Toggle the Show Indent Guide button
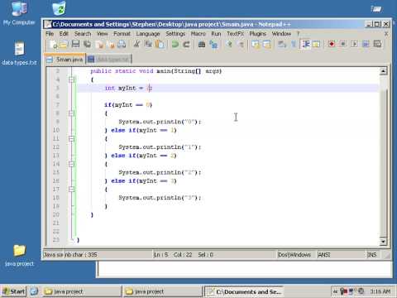 [x=306, y=44]
